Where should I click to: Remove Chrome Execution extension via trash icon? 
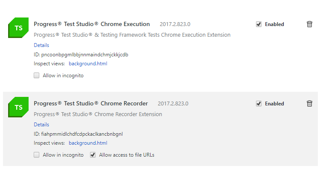coord(310,24)
